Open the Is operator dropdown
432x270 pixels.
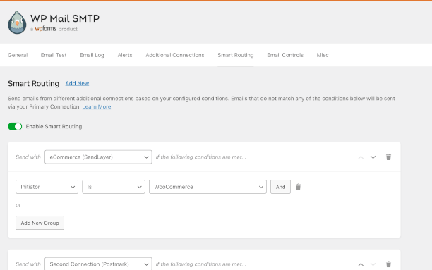coord(114,187)
